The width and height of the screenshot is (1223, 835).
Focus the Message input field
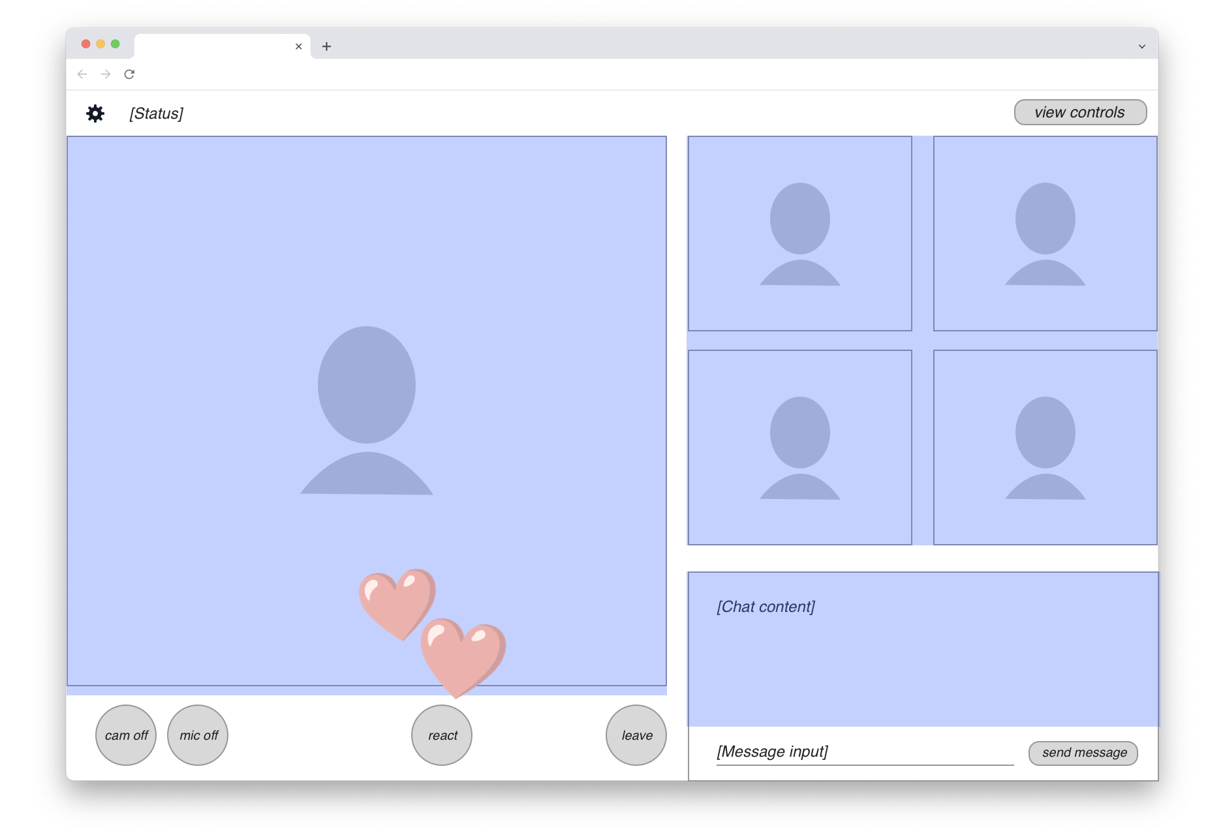click(x=865, y=752)
